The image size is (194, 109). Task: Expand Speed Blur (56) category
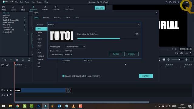coord(25,22)
